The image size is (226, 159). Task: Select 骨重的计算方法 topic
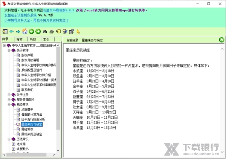[32, 115]
